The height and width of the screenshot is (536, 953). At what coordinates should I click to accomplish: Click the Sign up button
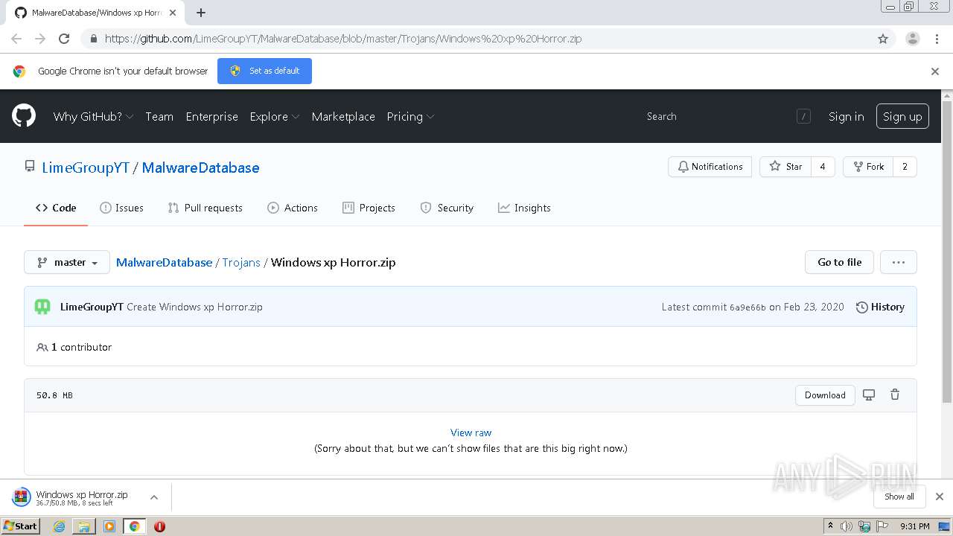902,116
